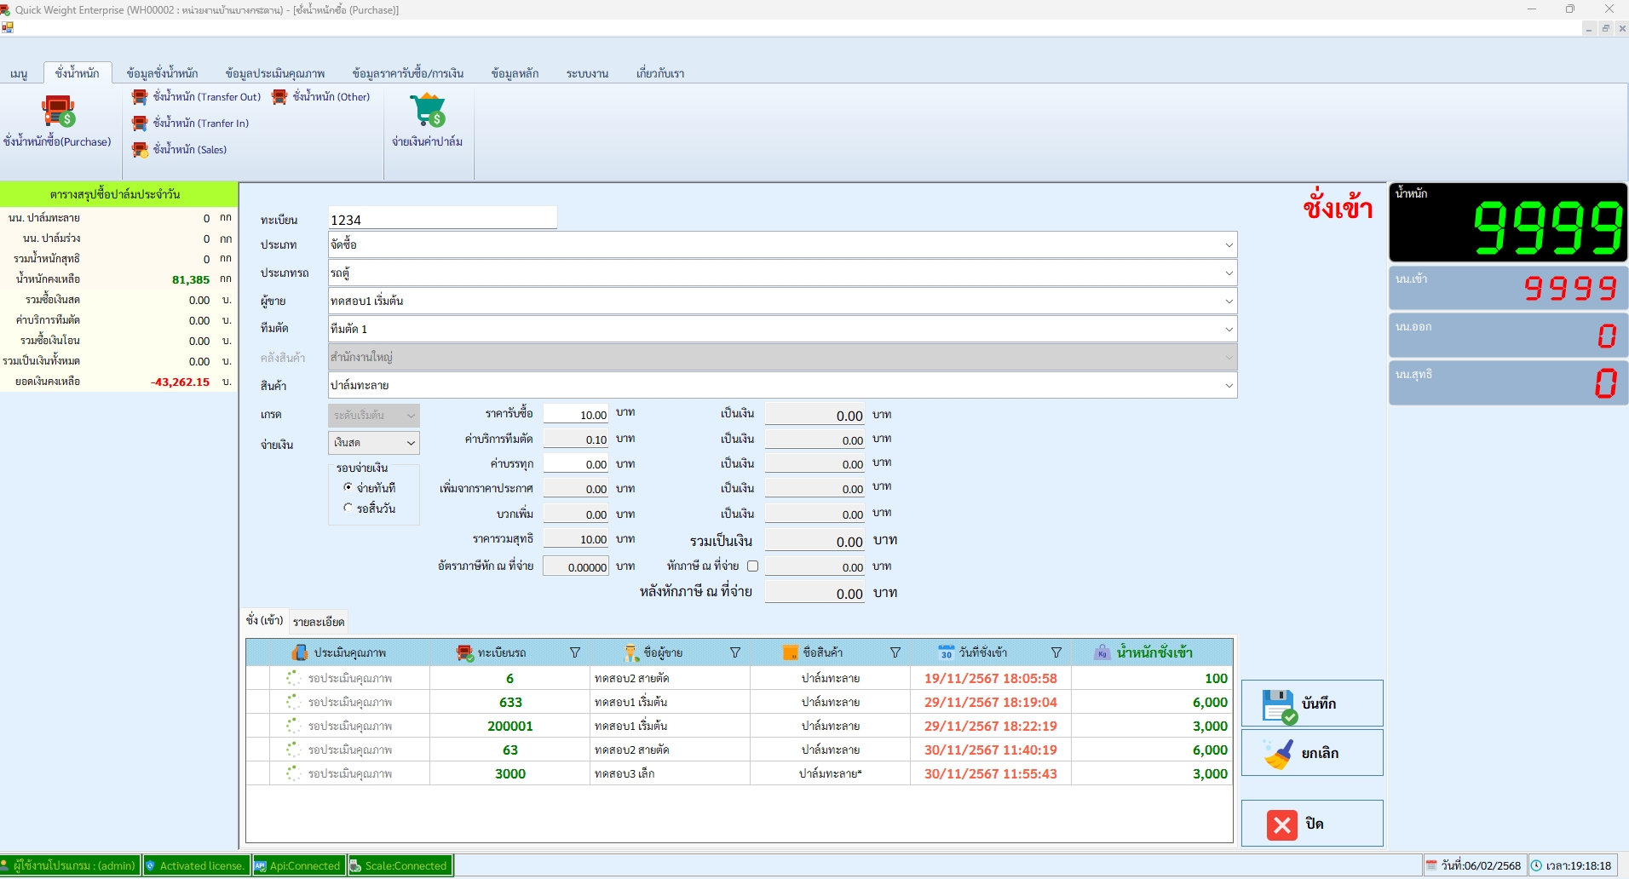Open the เกรด grade dropdown
1629x879 pixels.
[x=374, y=416]
